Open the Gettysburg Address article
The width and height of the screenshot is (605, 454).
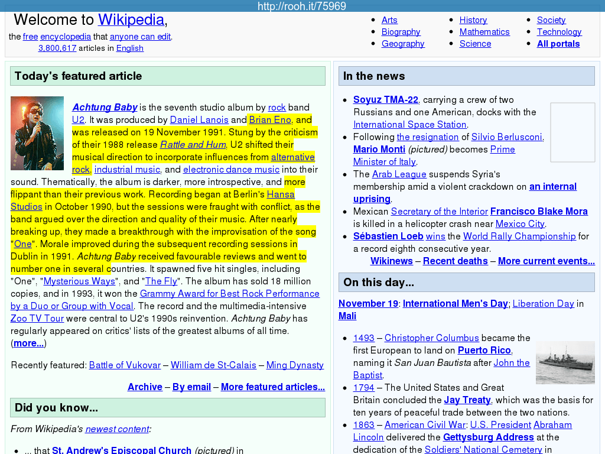tap(488, 437)
